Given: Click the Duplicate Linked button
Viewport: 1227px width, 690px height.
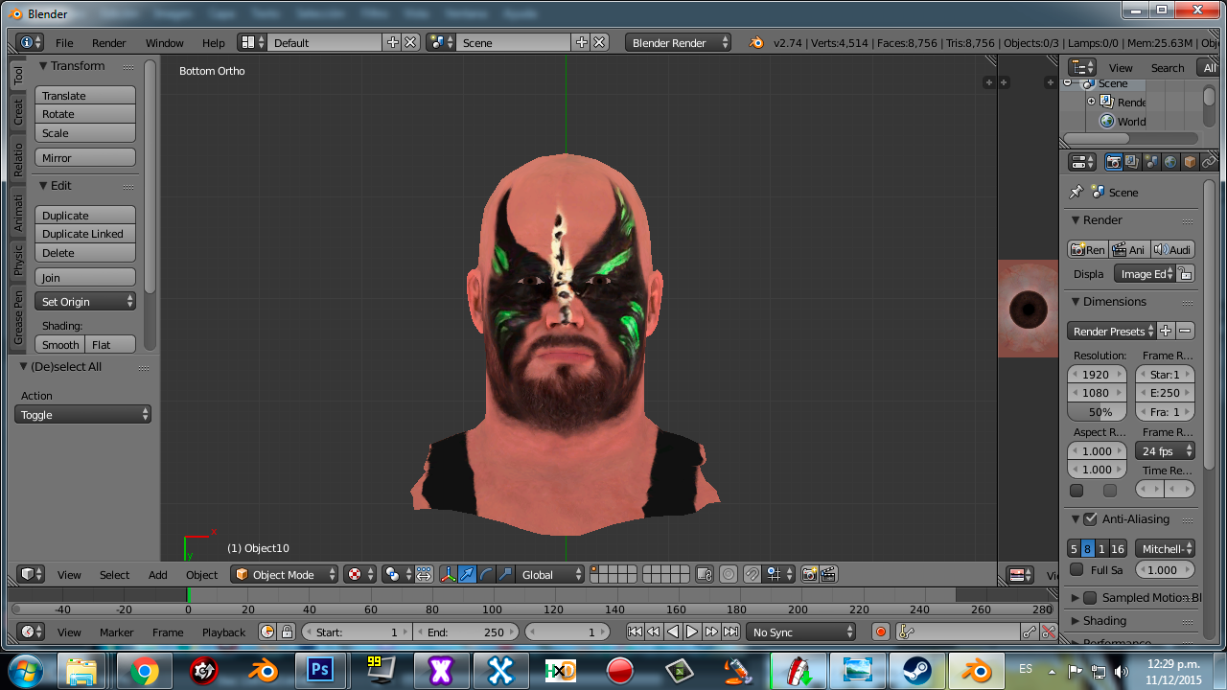Looking at the screenshot, I should (x=85, y=234).
